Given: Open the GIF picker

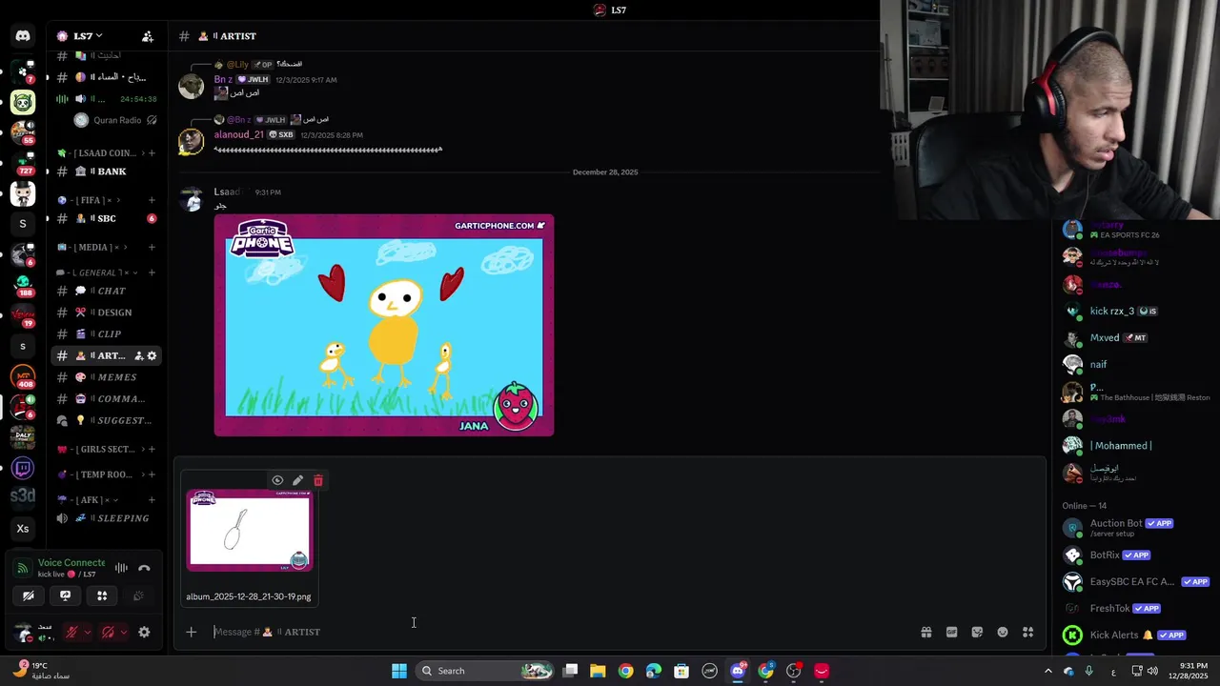Looking at the screenshot, I should coord(951,632).
